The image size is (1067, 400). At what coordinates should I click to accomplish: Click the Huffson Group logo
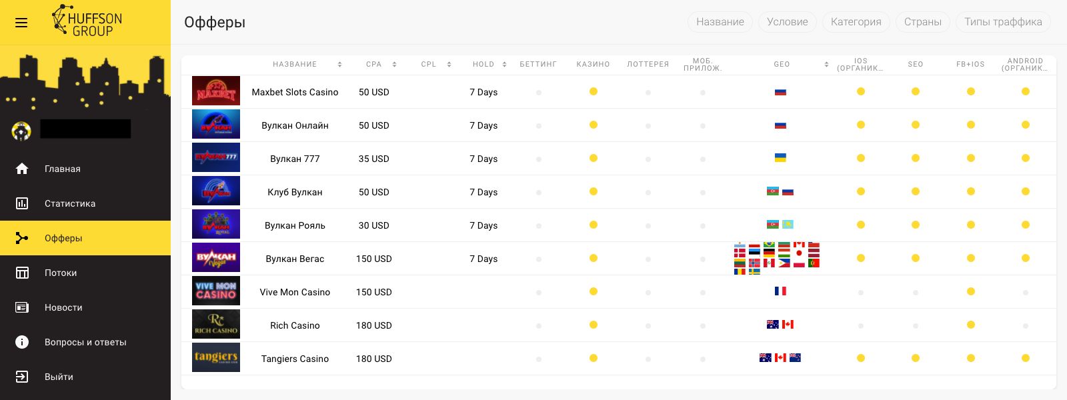coord(87,22)
